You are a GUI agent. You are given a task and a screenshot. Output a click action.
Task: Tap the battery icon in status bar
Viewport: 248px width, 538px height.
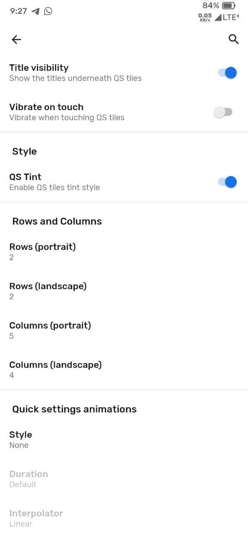(229, 6)
